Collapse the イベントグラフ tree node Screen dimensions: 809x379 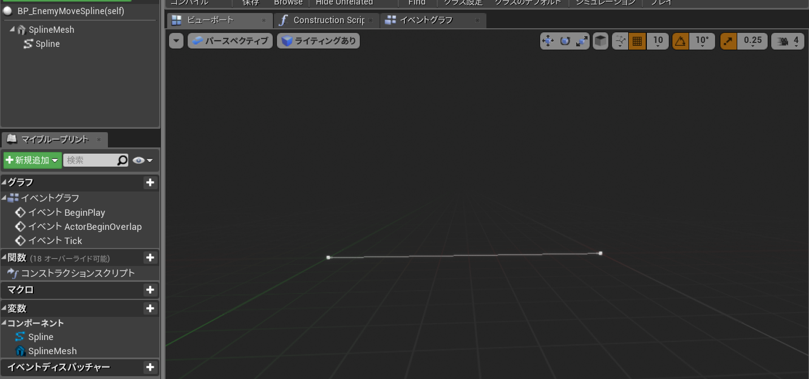(3, 198)
